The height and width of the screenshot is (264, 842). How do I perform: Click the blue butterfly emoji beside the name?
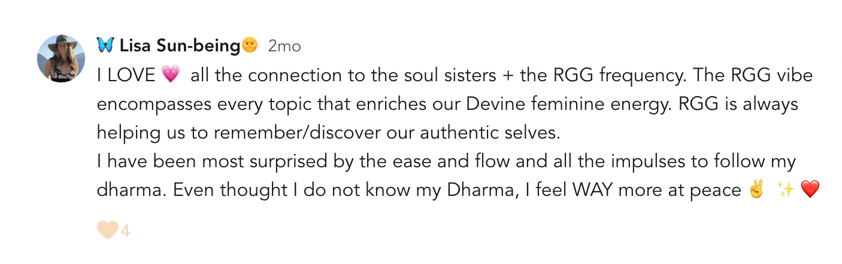pos(105,45)
